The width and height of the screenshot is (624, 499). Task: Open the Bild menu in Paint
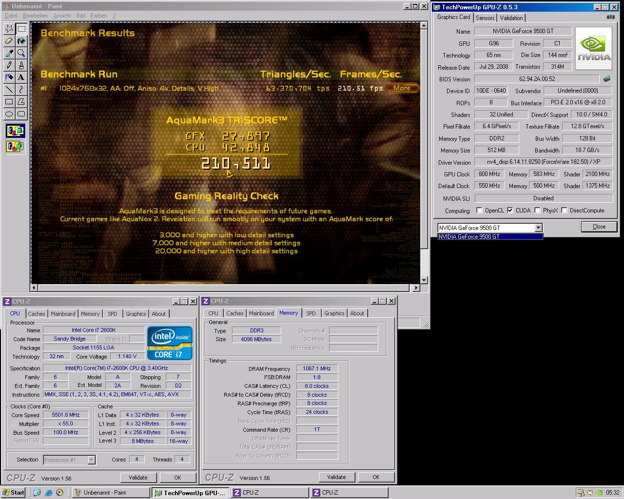(x=80, y=16)
